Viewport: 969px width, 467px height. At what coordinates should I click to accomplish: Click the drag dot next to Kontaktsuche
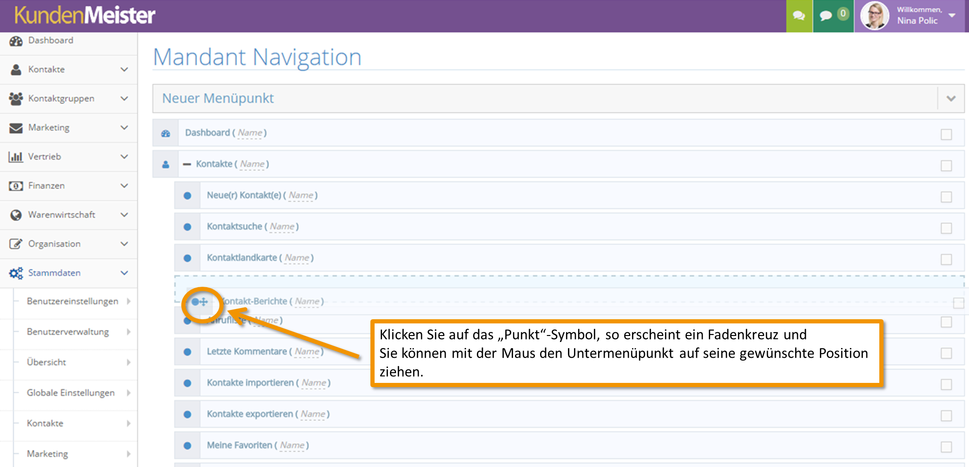point(187,227)
